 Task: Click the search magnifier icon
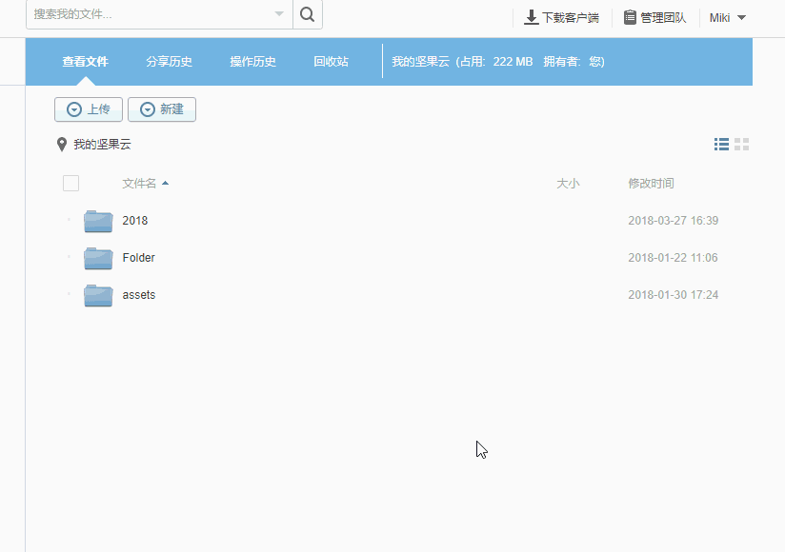308,14
